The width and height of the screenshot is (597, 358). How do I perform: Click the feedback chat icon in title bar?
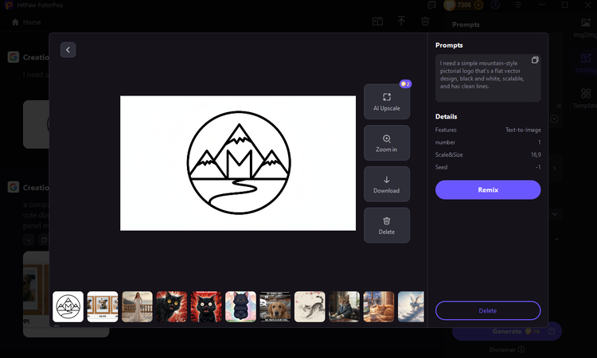point(431,5)
